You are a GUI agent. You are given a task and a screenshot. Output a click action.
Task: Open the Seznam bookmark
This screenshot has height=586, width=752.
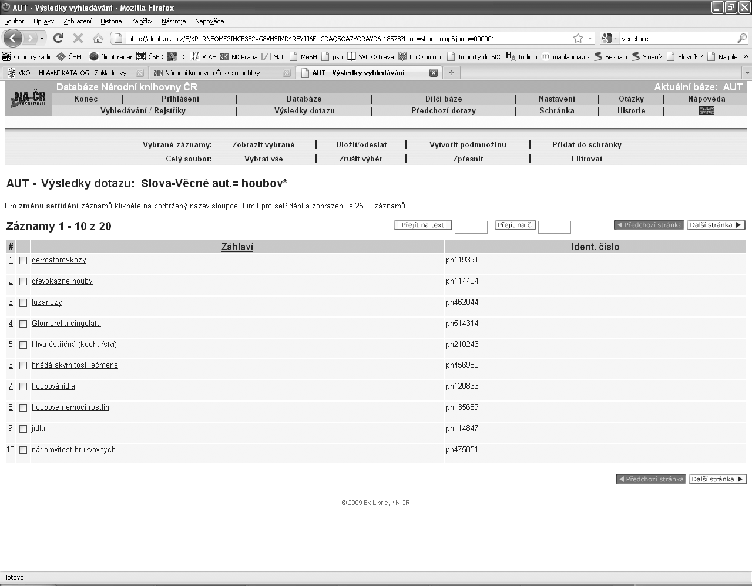click(610, 57)
